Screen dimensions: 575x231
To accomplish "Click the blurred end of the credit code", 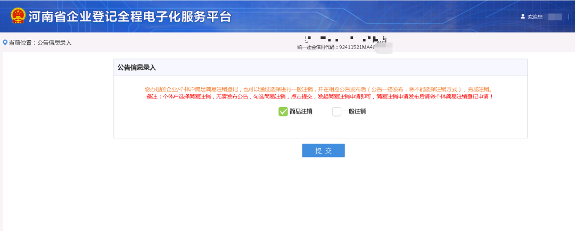I will coord(383,48).
